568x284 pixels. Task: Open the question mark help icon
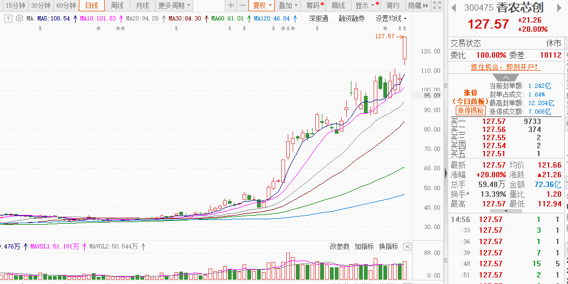pos(9,19)
